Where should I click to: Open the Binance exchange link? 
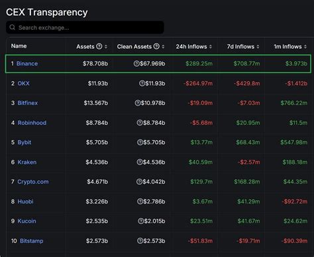click(27, 63)
